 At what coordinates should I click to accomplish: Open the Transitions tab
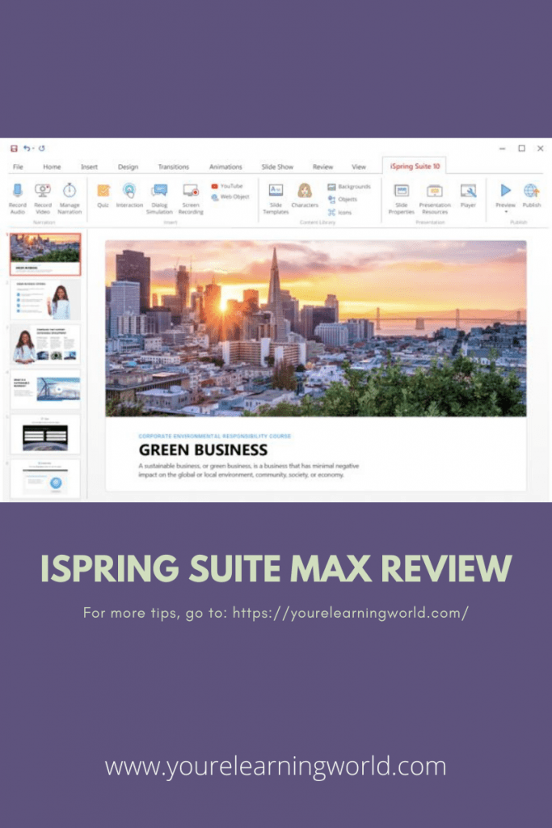[174, 167]
